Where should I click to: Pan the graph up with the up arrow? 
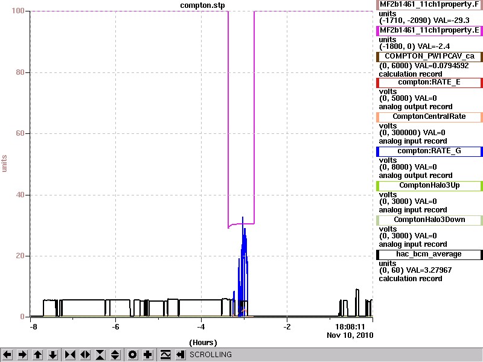click(37, 355)
